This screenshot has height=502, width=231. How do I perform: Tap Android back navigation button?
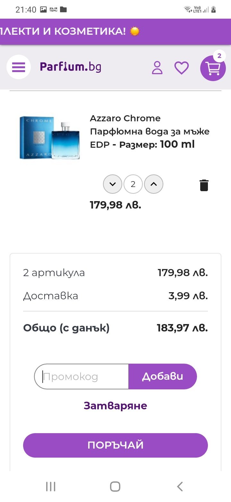point(180,486)
